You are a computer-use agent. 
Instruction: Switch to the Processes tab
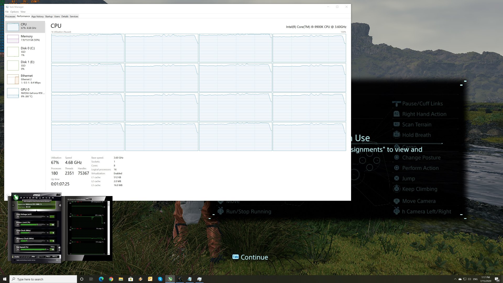(10, 17)
